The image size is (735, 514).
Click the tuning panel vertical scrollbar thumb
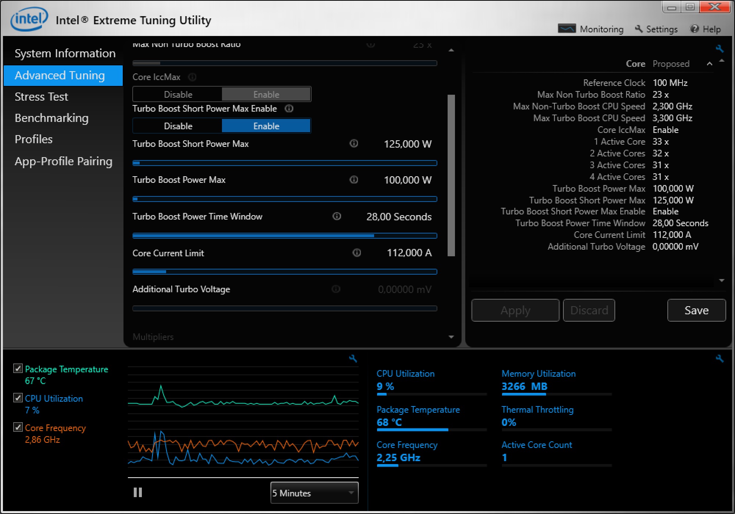[x=451, y=175]
